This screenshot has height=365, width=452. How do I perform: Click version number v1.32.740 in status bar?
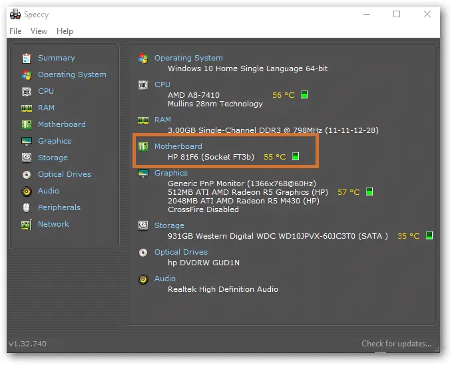[x=28, y=344]
